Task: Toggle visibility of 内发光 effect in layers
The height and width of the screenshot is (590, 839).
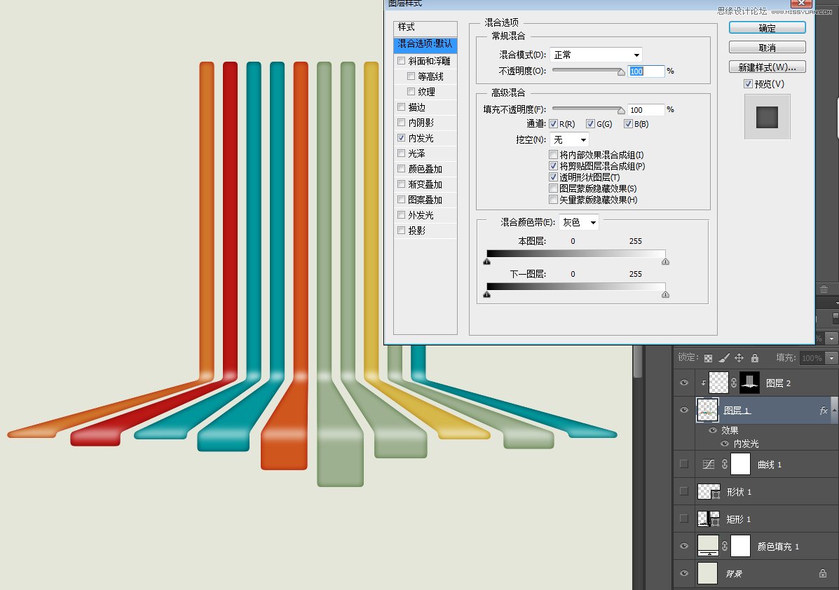Action: 725,444
